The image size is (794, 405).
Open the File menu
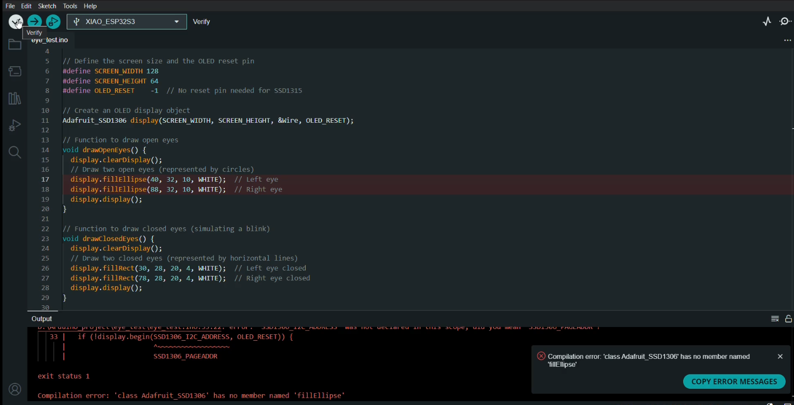(10, 6)
